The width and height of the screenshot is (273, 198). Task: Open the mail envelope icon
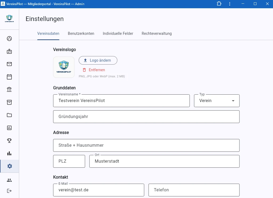pos(9,64)
